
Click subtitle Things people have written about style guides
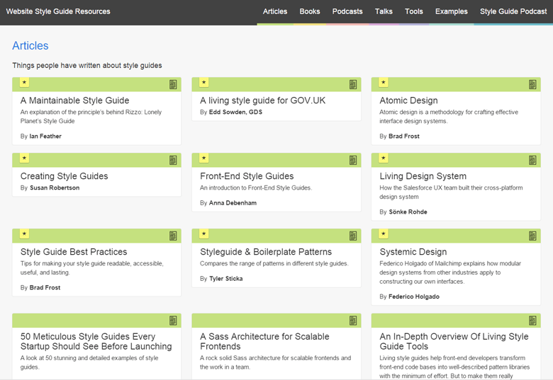point(87,65)
